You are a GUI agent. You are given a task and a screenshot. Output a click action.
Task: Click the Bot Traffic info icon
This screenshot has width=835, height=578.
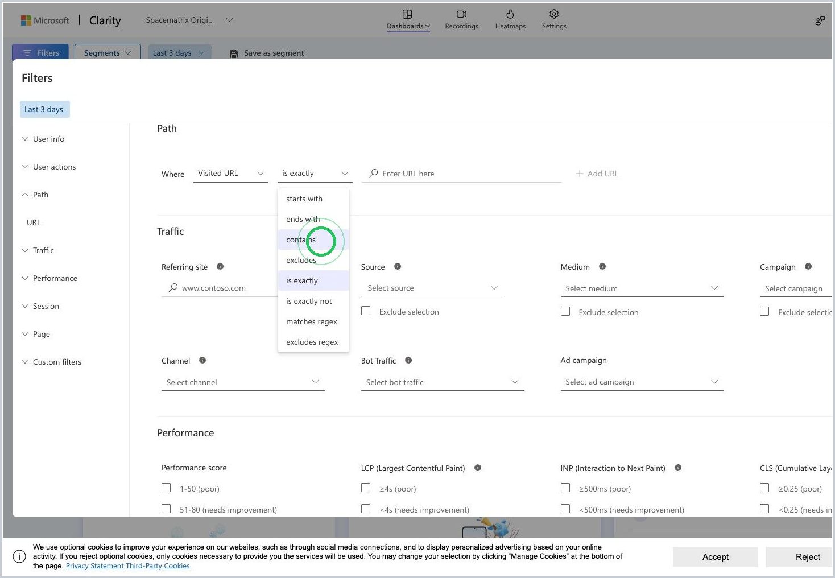point(408,360)
